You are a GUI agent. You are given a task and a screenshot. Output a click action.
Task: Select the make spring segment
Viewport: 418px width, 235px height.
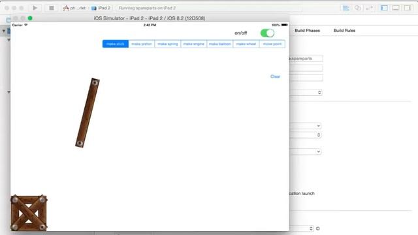pyautogui.click(x=168, y=44)
